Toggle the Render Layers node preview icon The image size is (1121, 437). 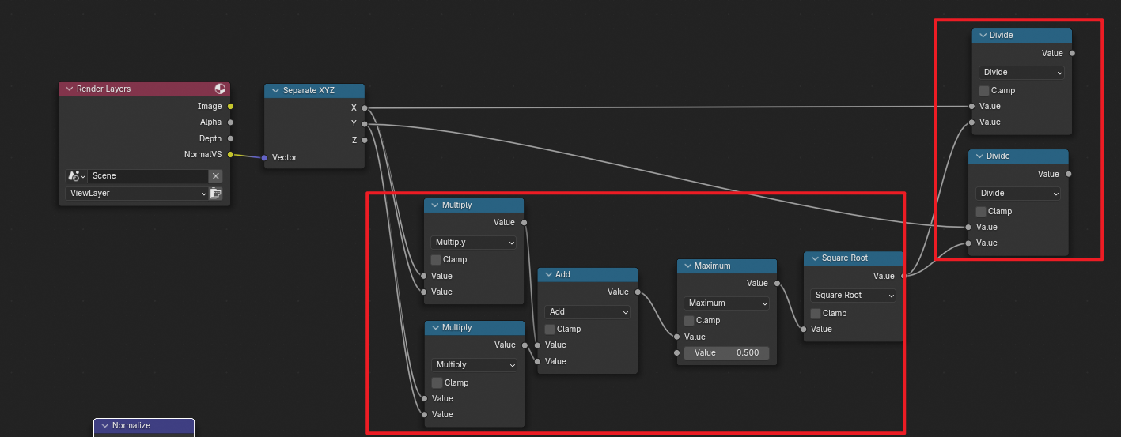(x=220, y=89)
